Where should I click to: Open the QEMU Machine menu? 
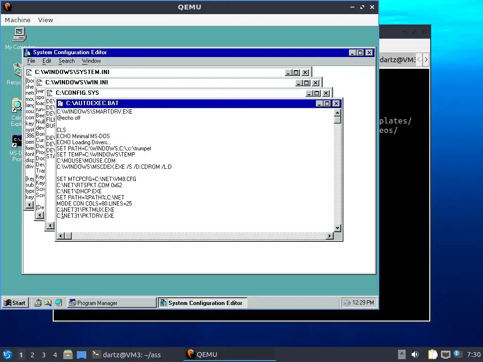tap(17, 20)
